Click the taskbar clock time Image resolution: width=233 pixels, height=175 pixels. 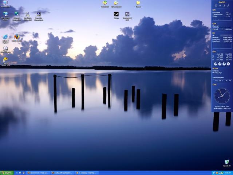pyautogui.click(x=228, y=173)
